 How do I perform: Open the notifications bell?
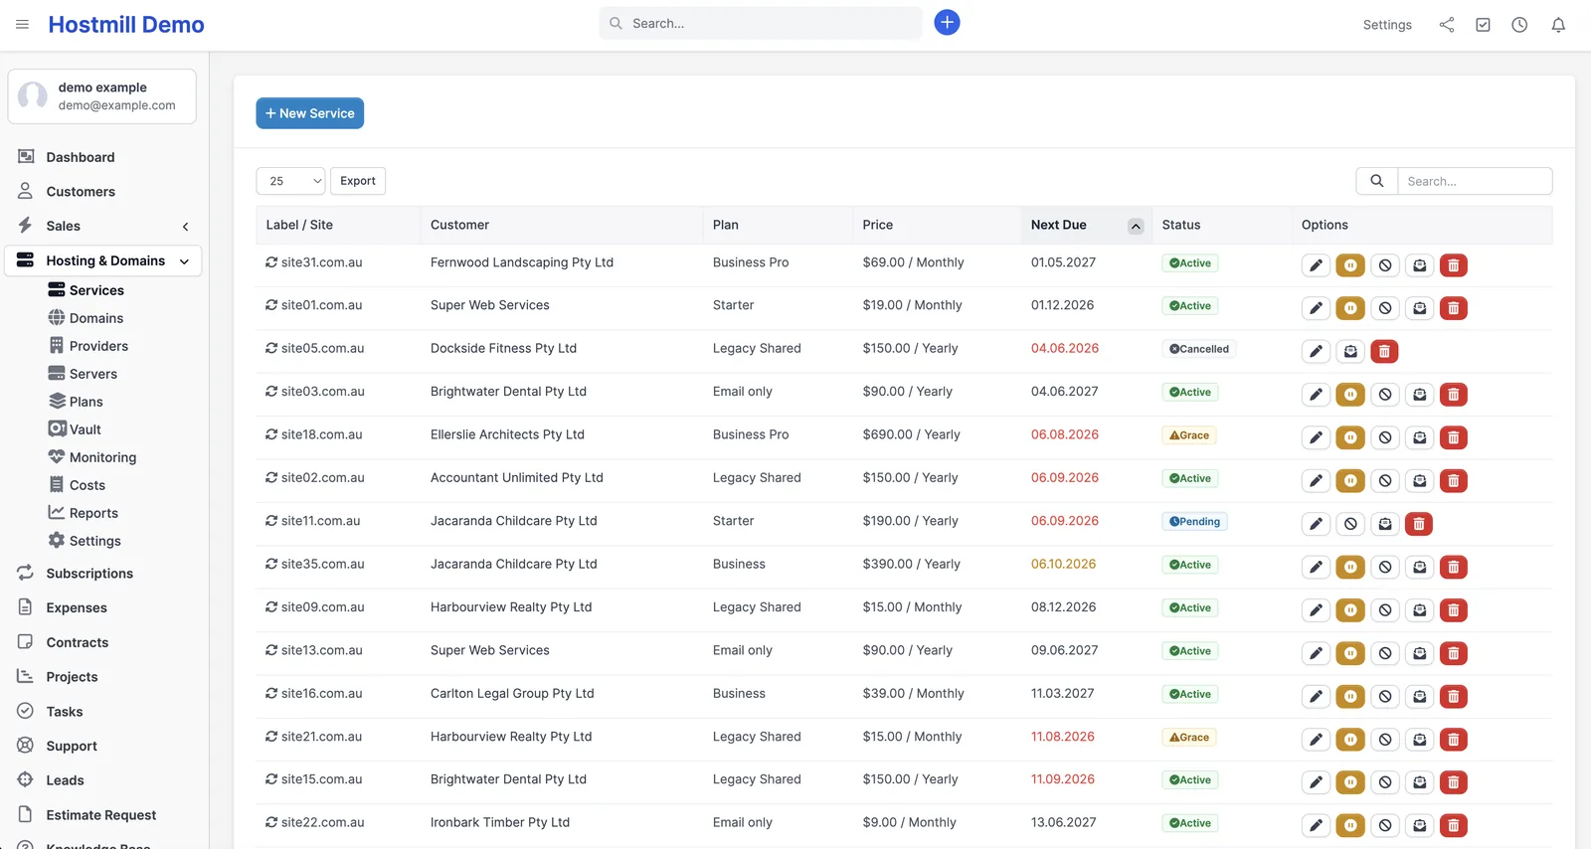[x=1558, y=25]
